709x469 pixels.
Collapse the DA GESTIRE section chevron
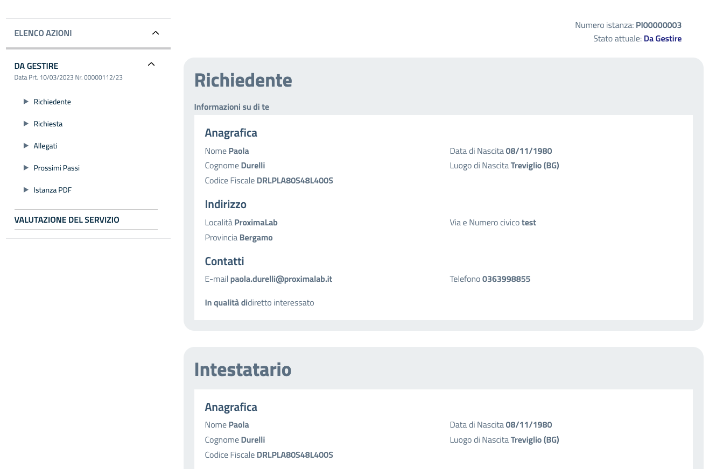click(151, 65)
